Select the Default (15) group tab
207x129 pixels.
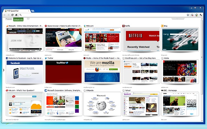(19, 19)
